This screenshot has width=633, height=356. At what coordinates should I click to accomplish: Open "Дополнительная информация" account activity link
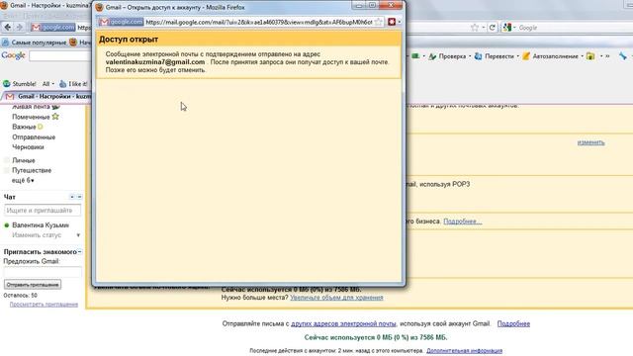click(x=464, y=351)
